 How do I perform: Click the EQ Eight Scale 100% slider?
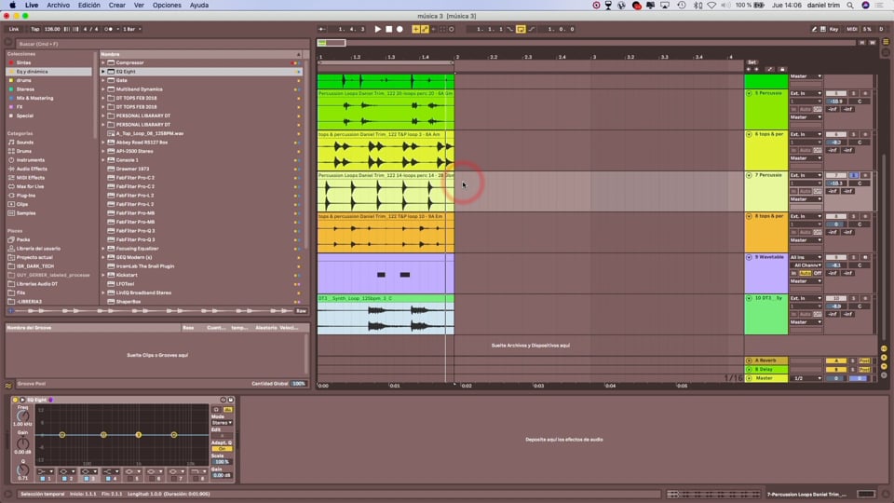[222, 462]
